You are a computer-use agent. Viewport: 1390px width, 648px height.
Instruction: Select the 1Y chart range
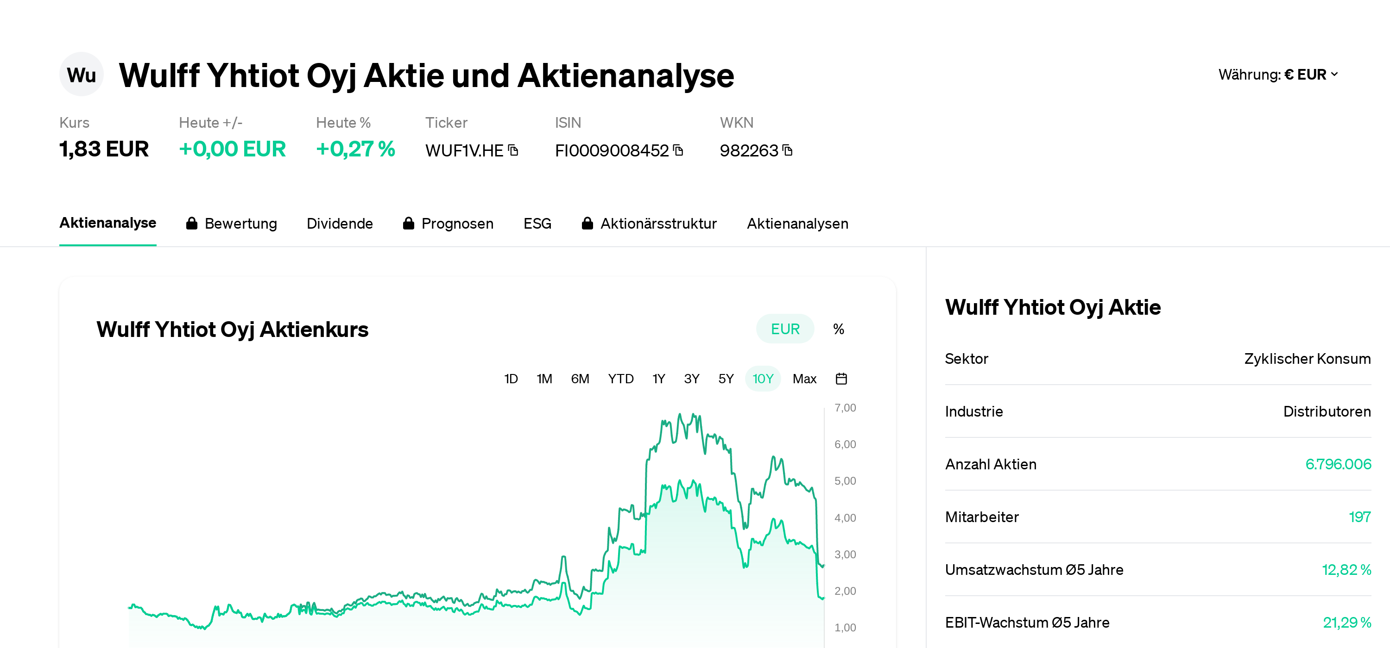[x=659, y=379]
